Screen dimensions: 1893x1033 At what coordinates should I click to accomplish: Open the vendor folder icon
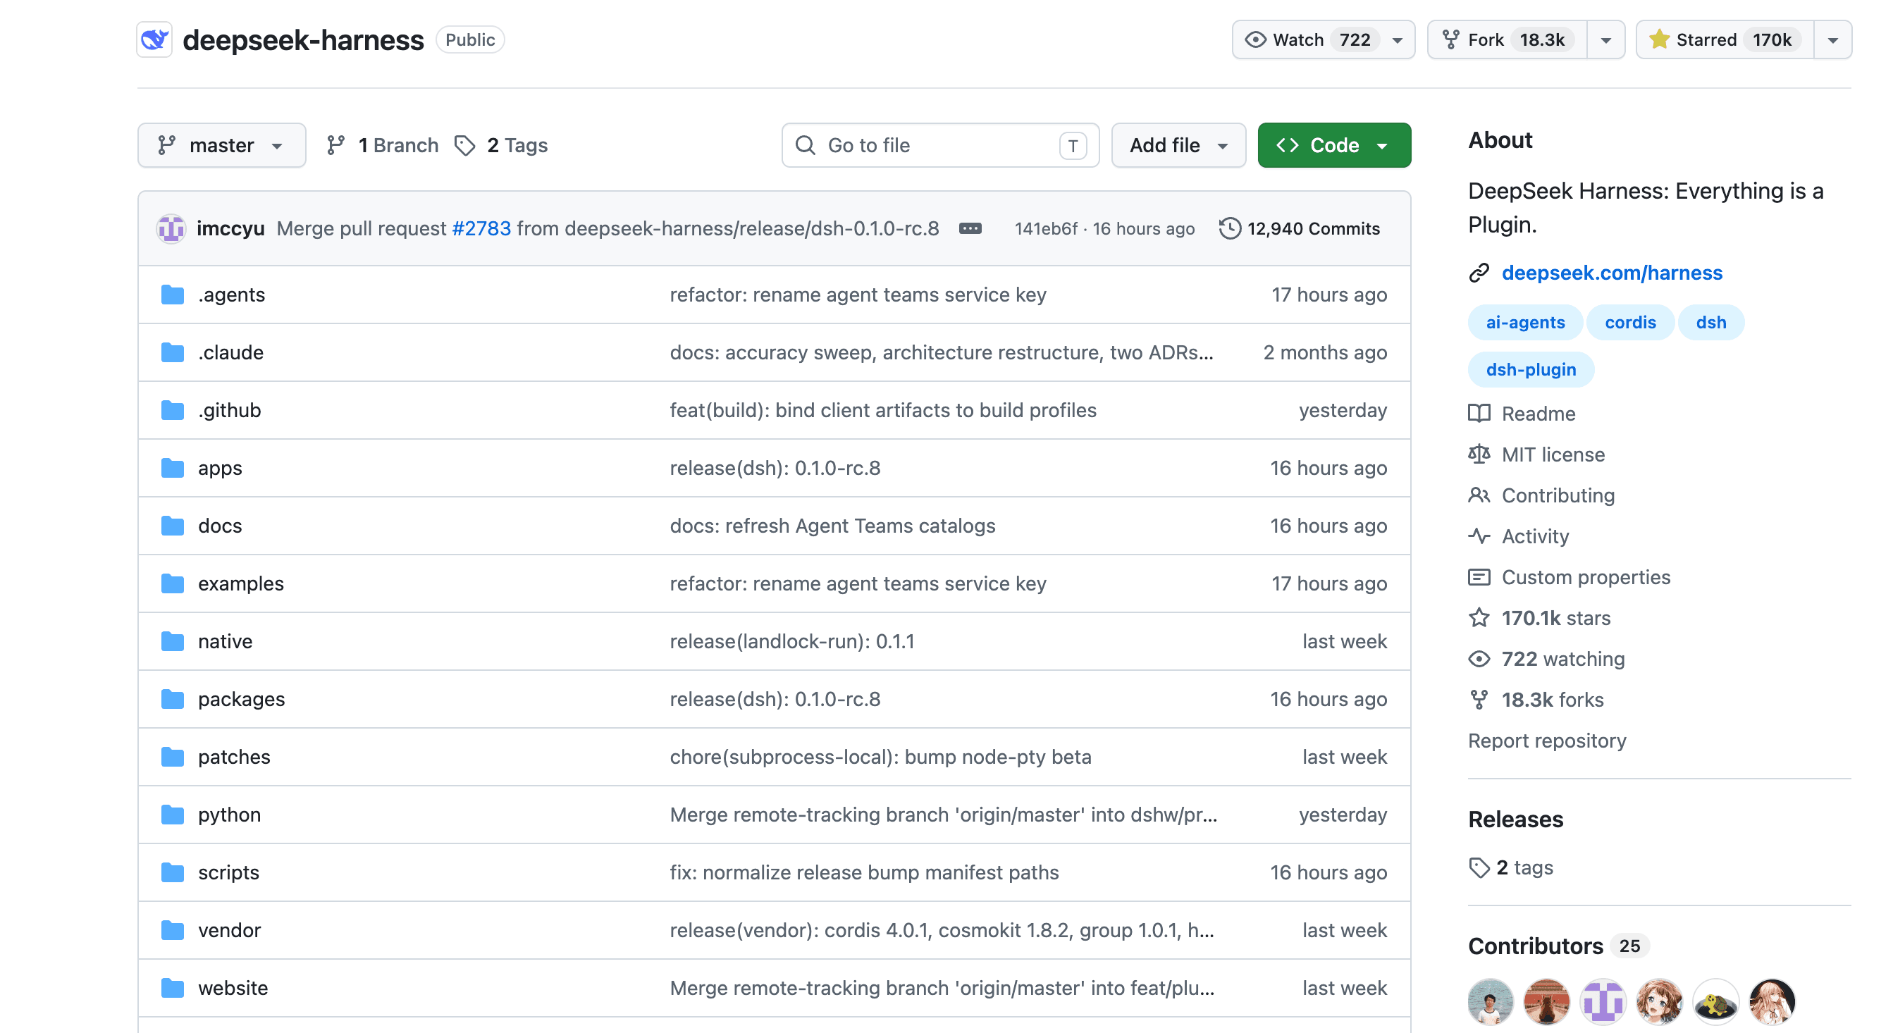[173, 930]
